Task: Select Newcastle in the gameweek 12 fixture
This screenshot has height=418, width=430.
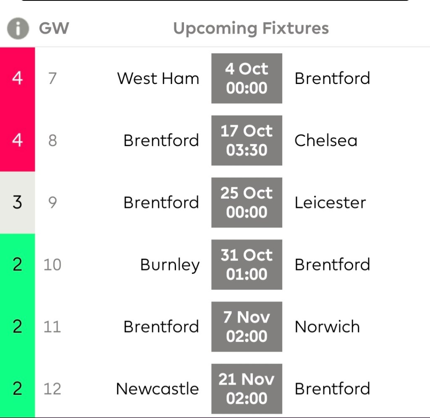Action: click(x=157, y=389)
